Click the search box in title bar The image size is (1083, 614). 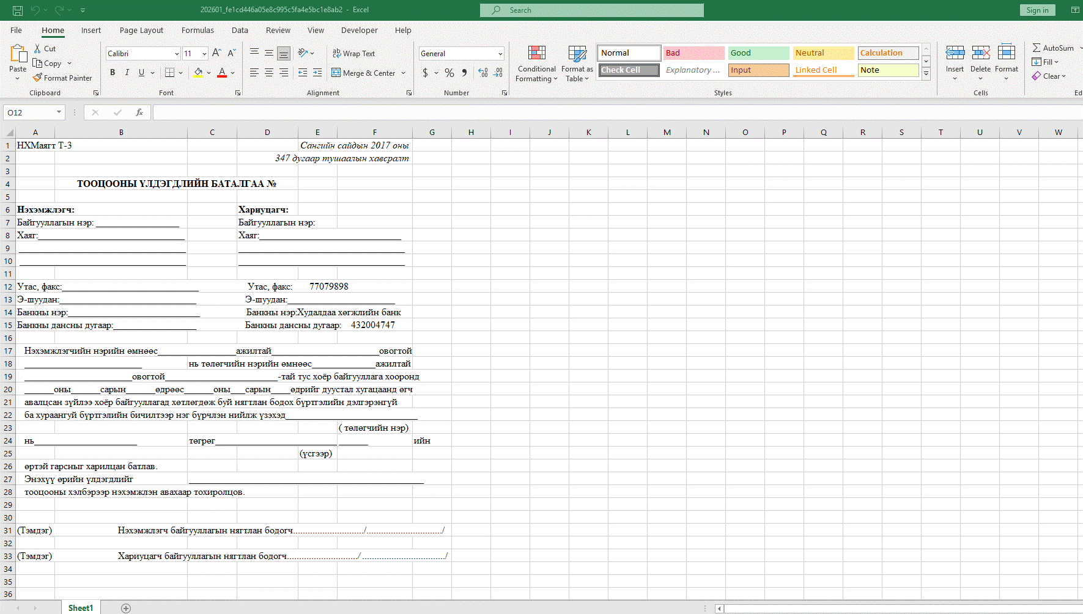tap(591, 10)
